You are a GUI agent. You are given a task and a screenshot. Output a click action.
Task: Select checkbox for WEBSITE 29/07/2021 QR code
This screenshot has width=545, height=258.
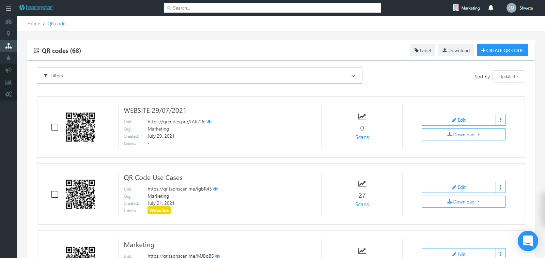55,127
